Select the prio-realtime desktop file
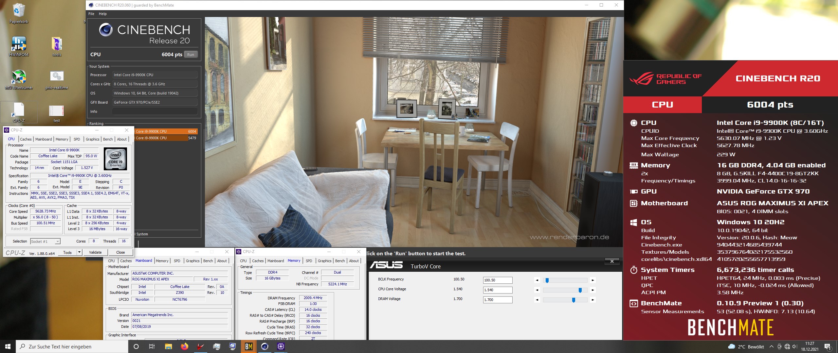Viewport: 838px width, 353px height. coord(57,79)
